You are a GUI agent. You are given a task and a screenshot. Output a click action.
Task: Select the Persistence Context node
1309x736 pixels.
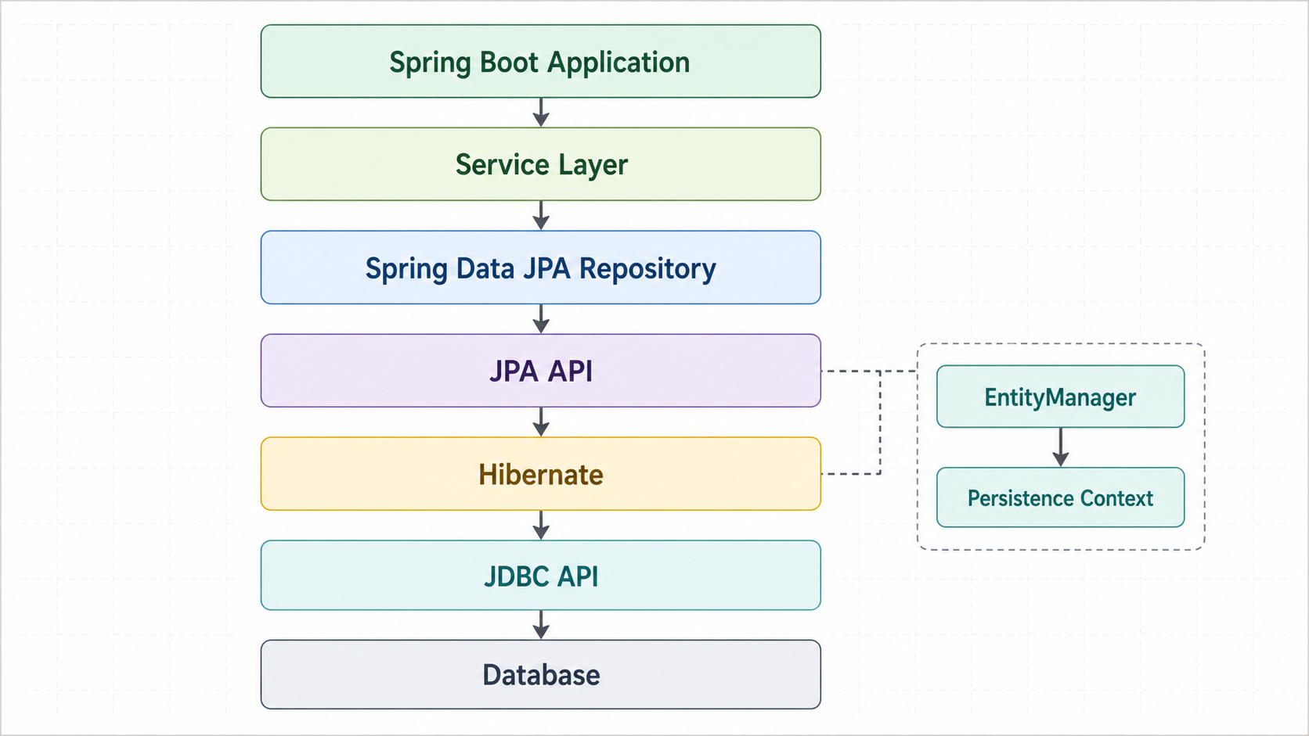[1060, 497]
